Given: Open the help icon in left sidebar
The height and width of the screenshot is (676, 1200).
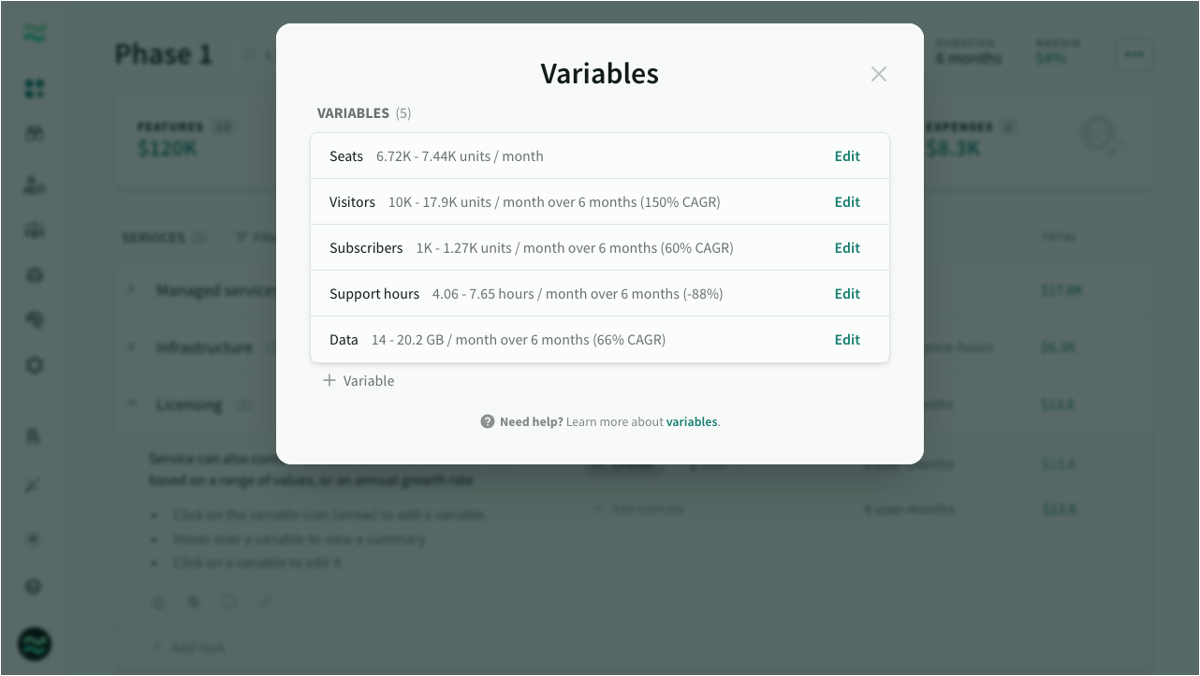Looking at the screenshot, I should (35, 587).
